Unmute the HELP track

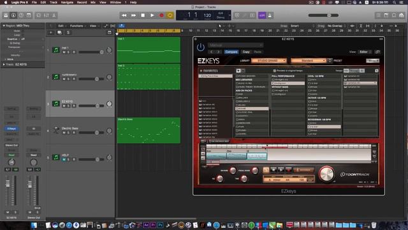(64, 159)
